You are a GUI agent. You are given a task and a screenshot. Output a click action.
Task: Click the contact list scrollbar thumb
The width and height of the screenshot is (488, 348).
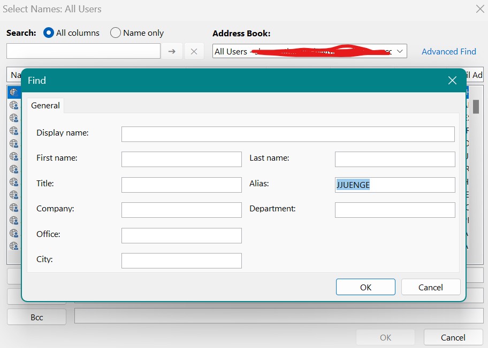[476, 106]
